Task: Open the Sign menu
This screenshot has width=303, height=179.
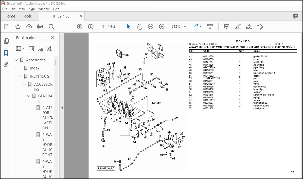Action: tap(32, 9)
